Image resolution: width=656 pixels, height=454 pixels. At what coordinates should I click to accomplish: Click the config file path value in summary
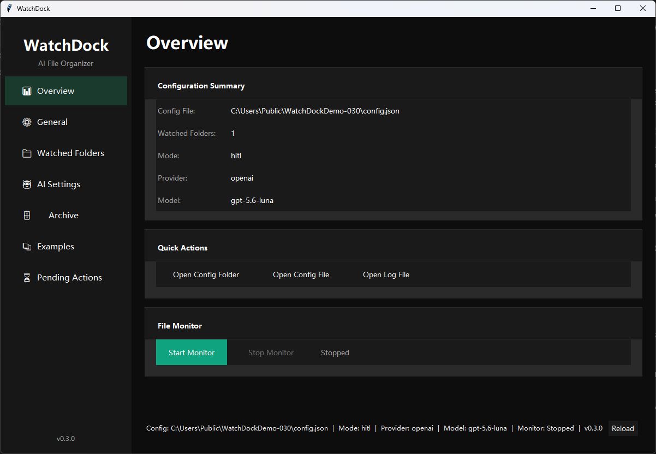click(x=315, y=111)
